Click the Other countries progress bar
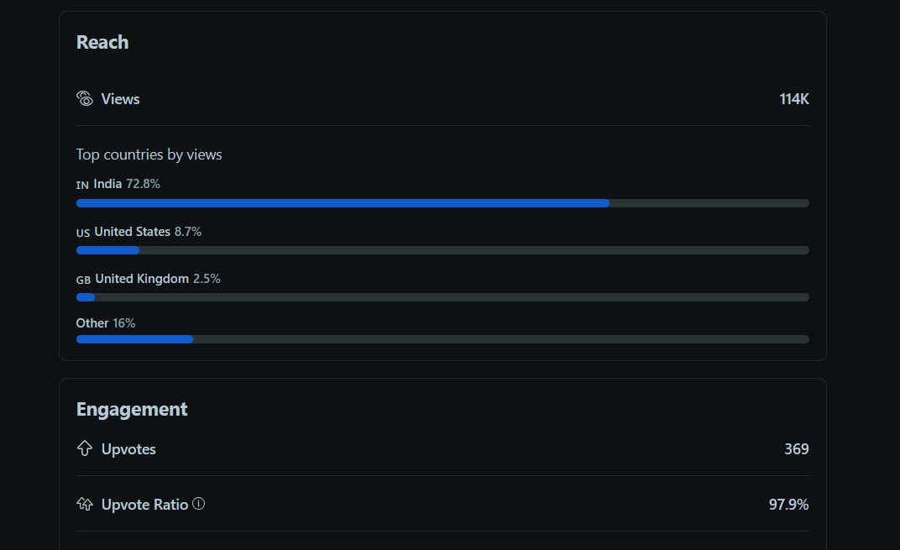The width and height of the screenshot is (900, 550). tap(442, 339)
